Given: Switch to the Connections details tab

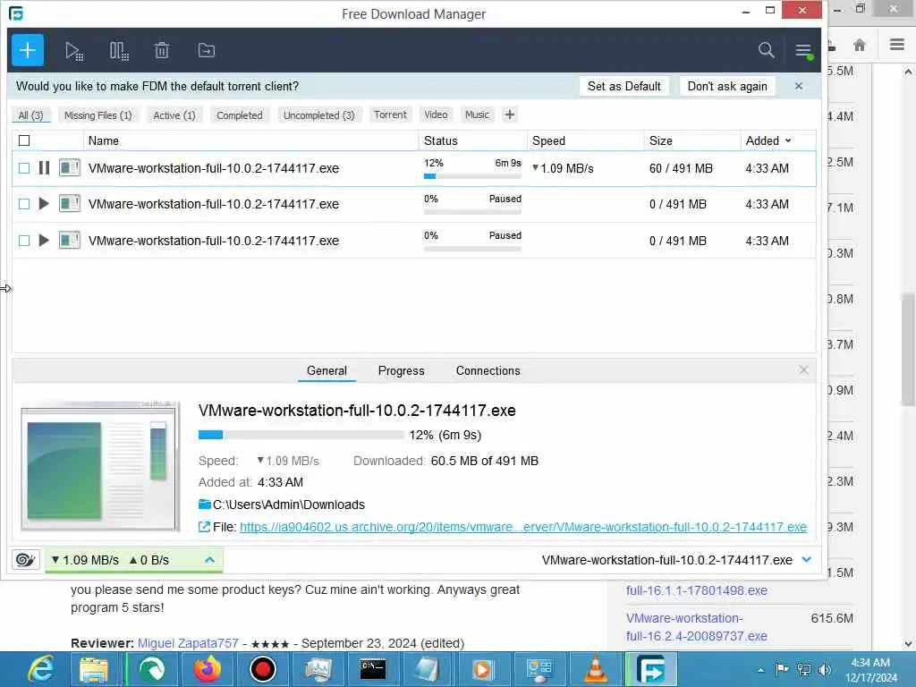Looking at the screenshot, I should pos(488,370).
